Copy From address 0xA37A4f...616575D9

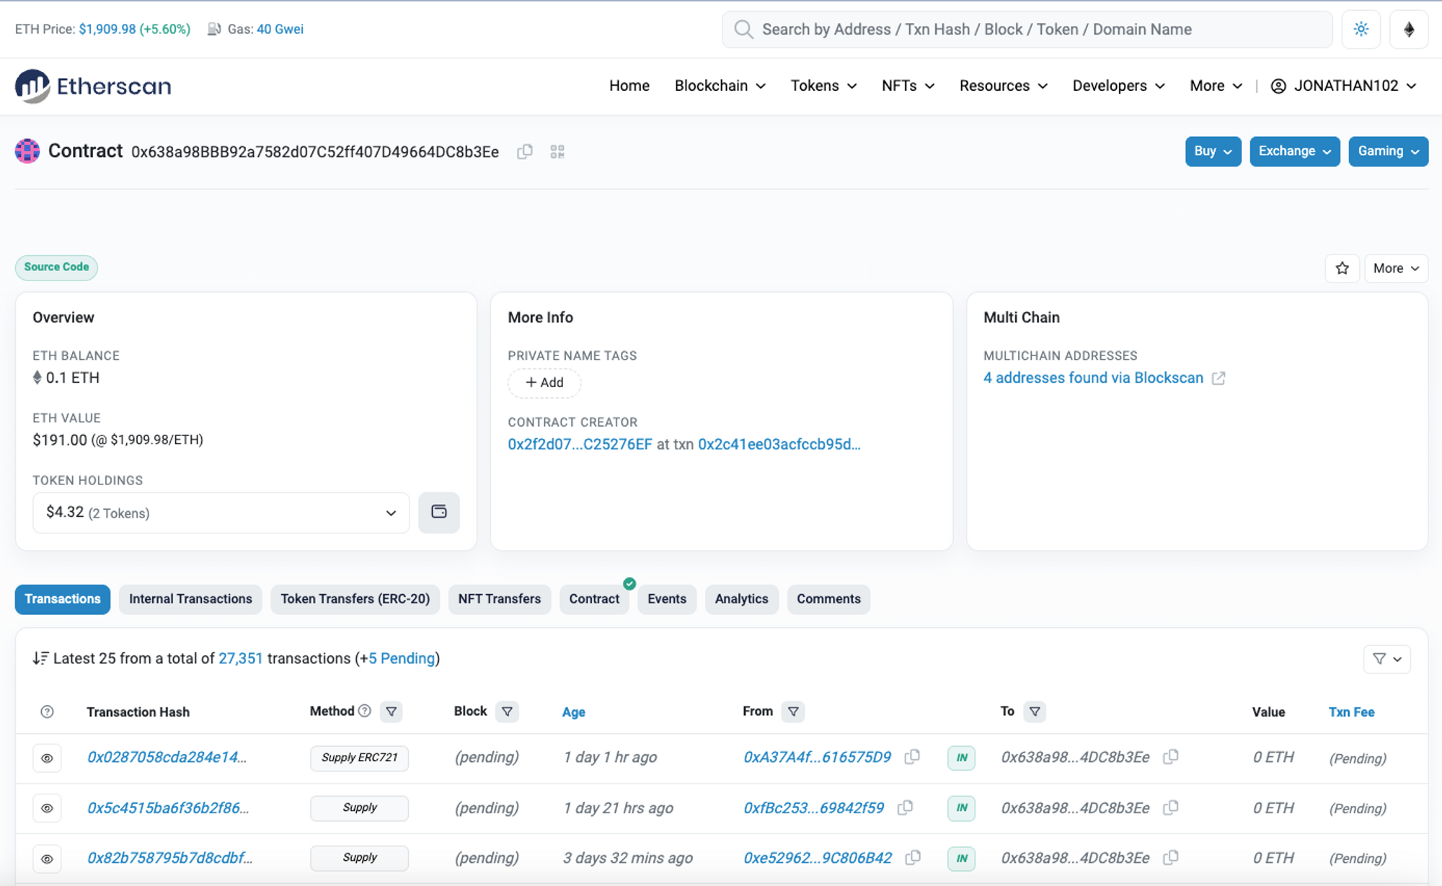pyautogui.click(x=912, y=757)
